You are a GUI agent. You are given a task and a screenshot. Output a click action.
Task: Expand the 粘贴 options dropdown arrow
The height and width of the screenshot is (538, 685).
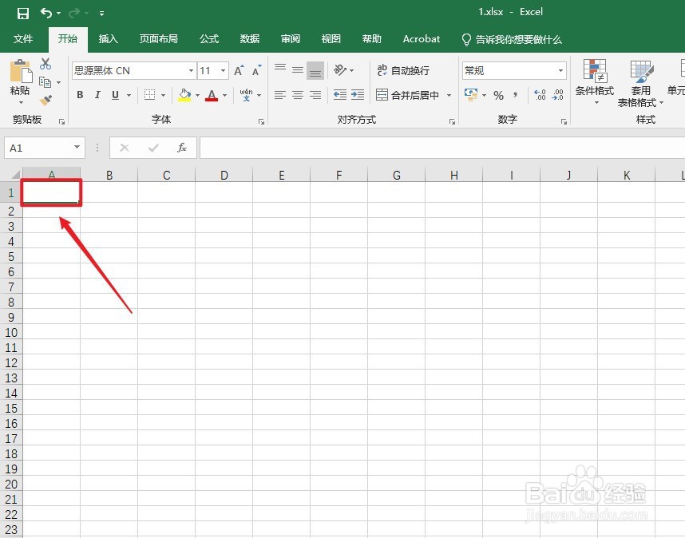[x=20, y=103]
